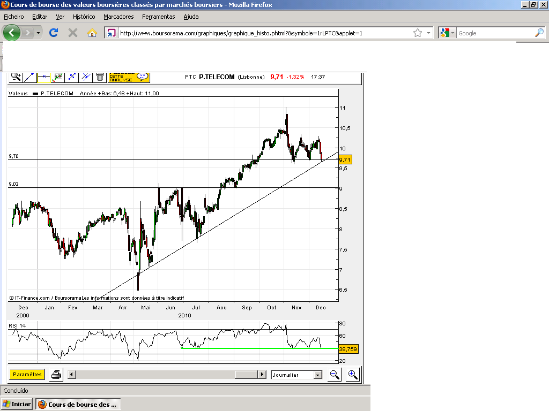
Task: Click the search magnifier button
Action: [x=539, y=33]
